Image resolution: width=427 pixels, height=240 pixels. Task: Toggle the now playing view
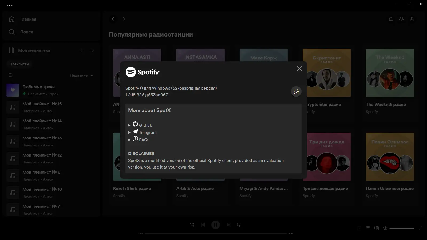point(359,228)
